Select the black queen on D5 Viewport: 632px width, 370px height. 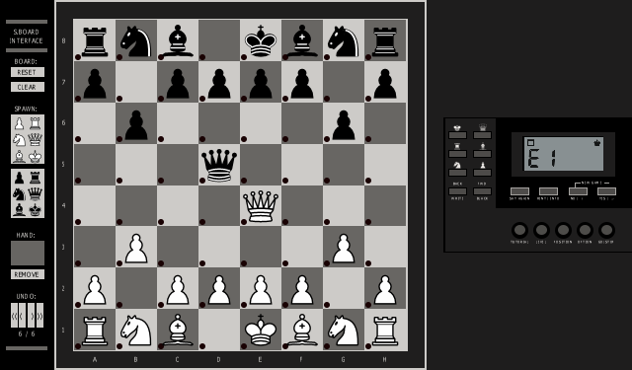pos(219,165)
